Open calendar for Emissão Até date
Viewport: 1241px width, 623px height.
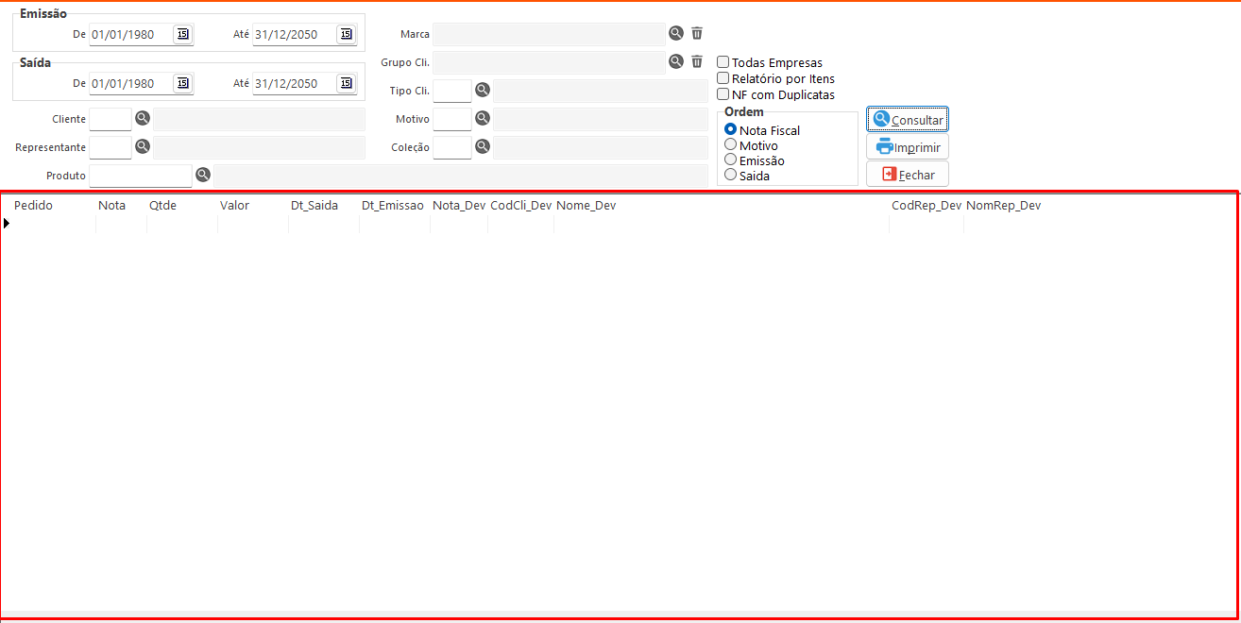346,34
